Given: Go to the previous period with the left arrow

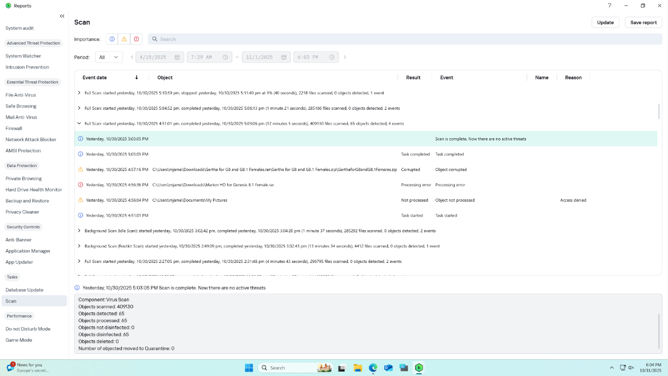Looking at the screenshot, I should tap(132, 57).
